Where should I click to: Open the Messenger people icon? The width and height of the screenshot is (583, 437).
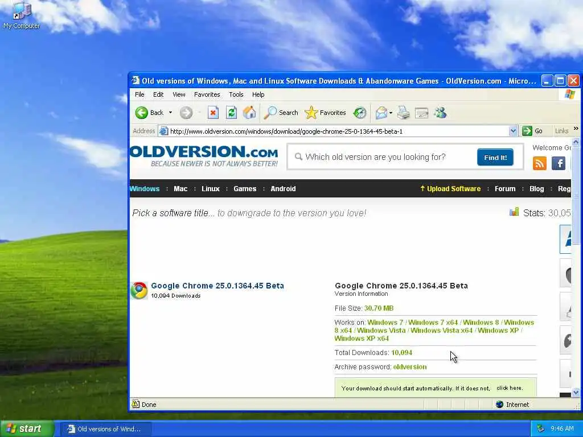pos(440,113)
